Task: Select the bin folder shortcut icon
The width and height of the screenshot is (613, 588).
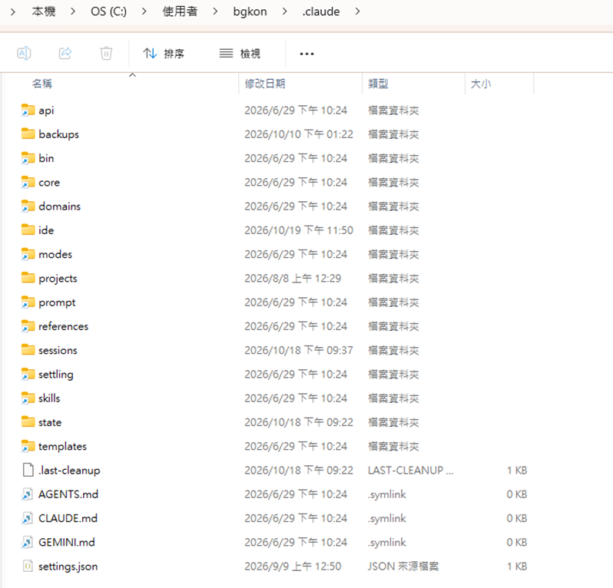Action: coord(28,158)
